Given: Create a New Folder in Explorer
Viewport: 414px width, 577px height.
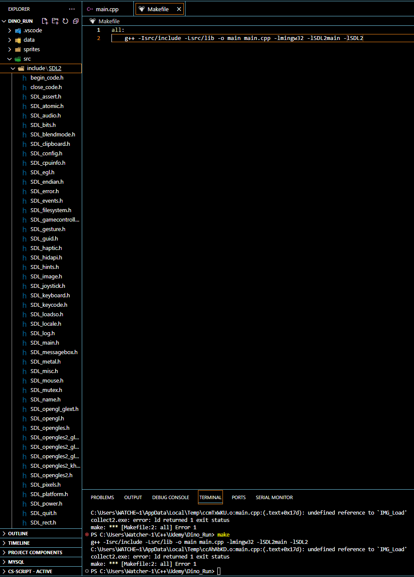Looking at the screenshot, I should pos(55,21).
